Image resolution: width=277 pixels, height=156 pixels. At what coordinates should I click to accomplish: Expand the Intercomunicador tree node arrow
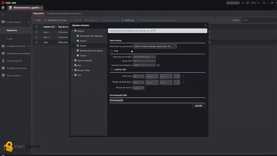point(72,61)
